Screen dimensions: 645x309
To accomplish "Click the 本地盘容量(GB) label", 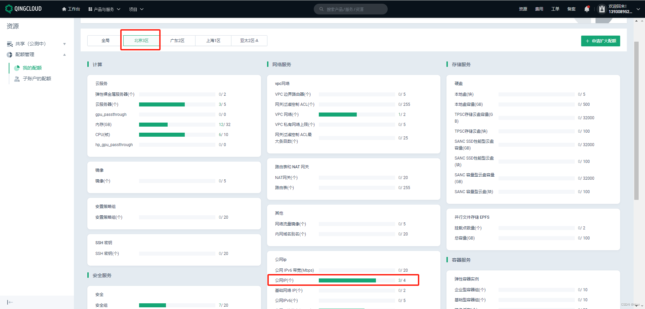I will tap(469, 104).
